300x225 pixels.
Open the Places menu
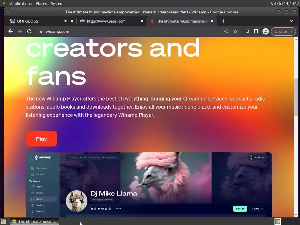point(41,4)
